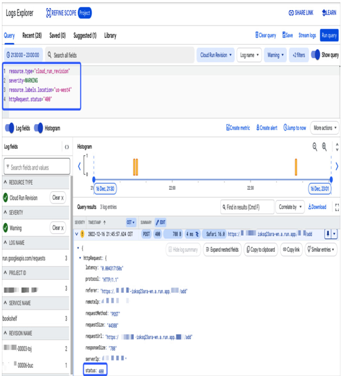Turn off the Log fields toggle
The image size is (343, 376).
click(9, 128)
